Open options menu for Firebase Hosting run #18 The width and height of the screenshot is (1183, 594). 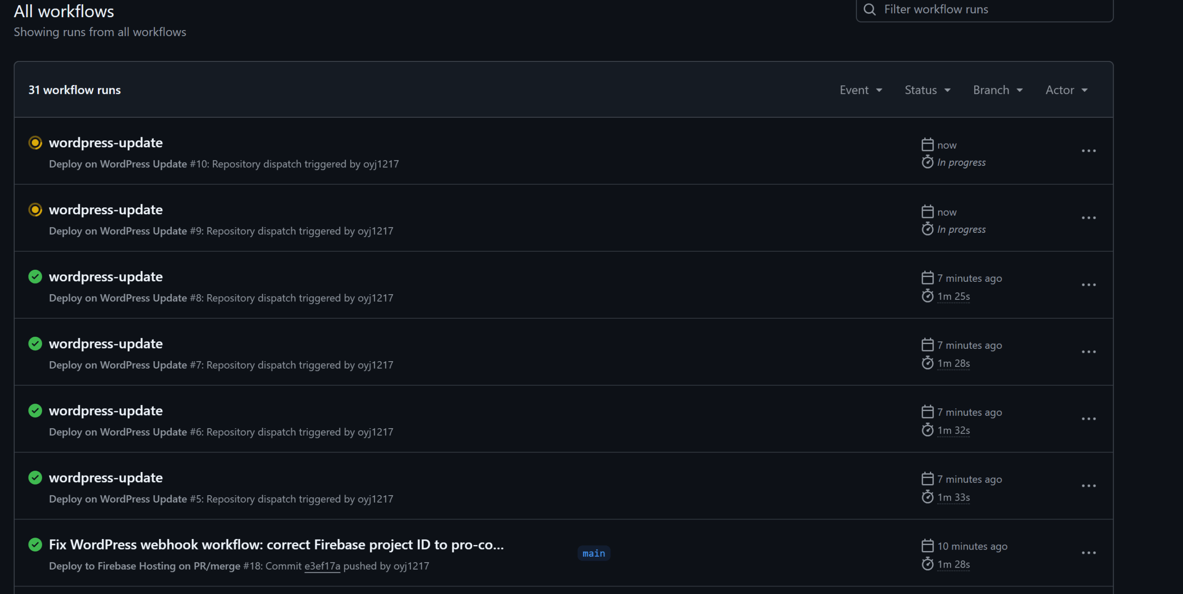tap(1088, 553)
